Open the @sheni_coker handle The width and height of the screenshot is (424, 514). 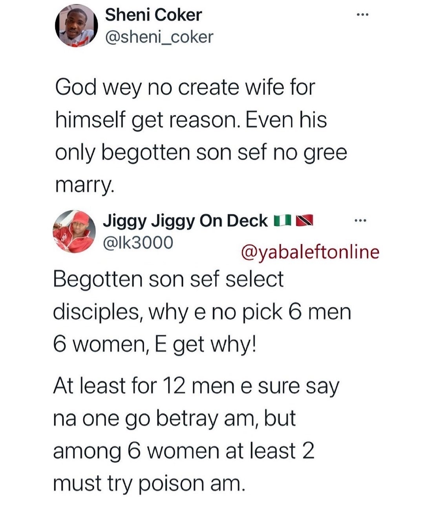point(159,37)
